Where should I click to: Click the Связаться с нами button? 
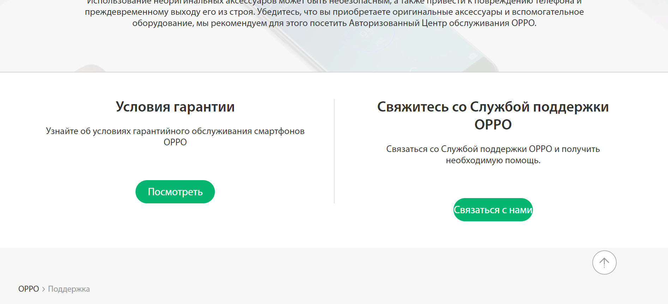493,210
